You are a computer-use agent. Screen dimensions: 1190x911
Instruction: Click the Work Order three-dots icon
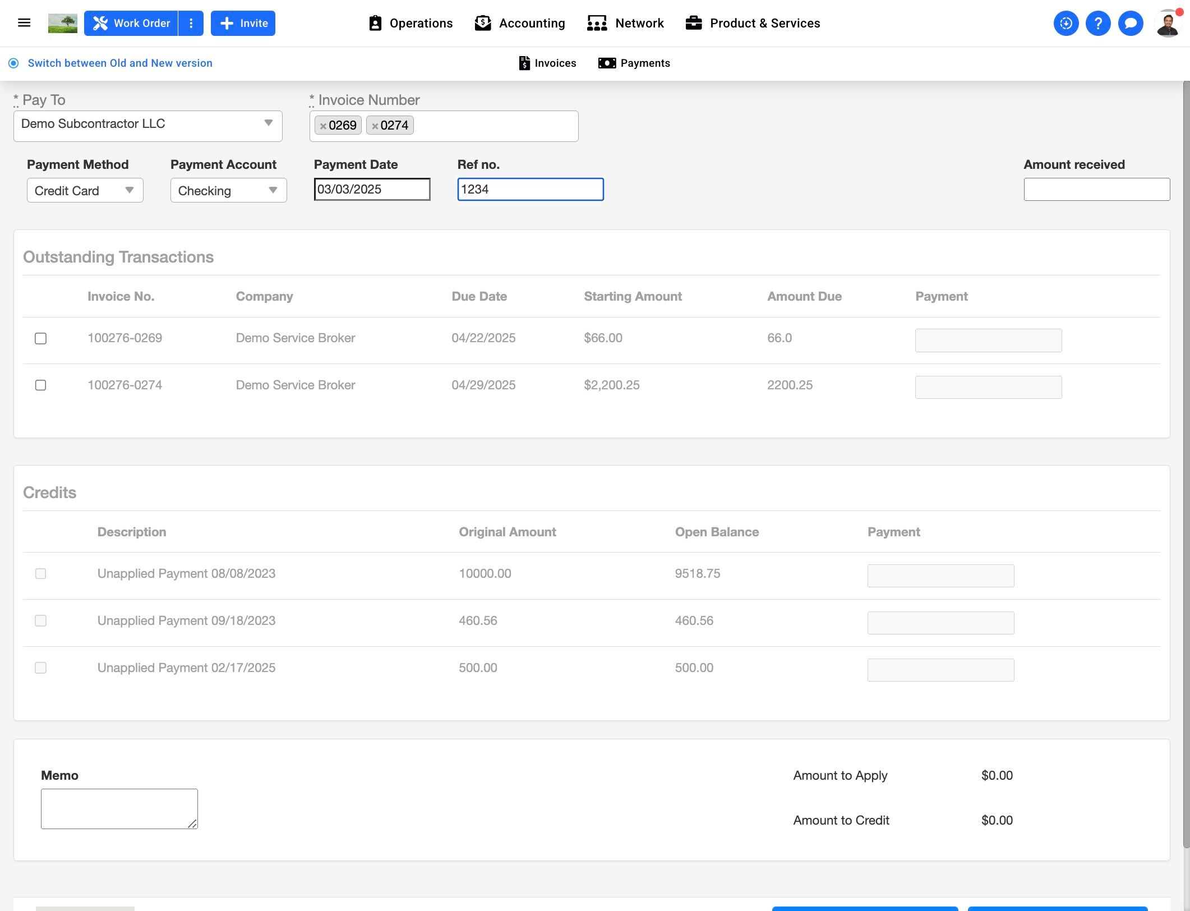pos(191,23)
